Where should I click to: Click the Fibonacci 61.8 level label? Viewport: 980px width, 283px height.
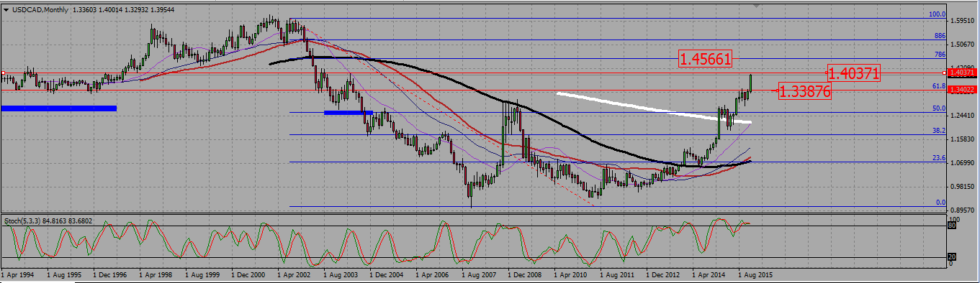pyautogui.click(x=938, y=85)
